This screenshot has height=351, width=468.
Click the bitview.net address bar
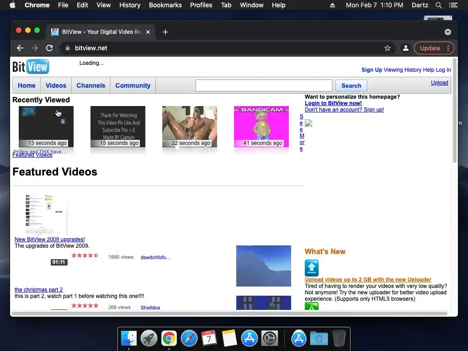[228, 48]
